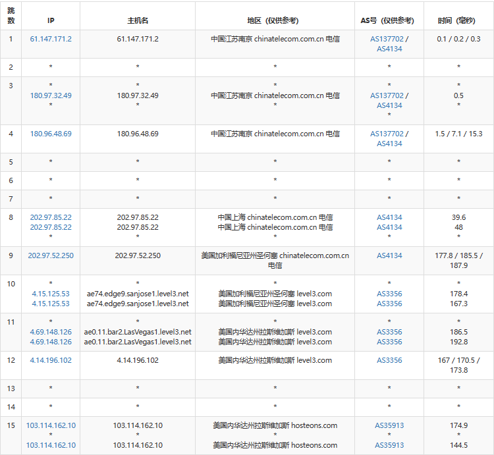Select the 时间 (毫秒) column header
The image size is (494, 455).
[x=458, y=16]
